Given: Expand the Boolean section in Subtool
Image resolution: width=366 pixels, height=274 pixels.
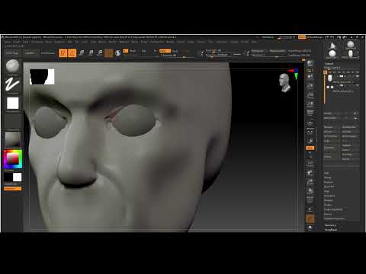Looking at the screenshot, I should pyautogui.click(x=329, y=182).
